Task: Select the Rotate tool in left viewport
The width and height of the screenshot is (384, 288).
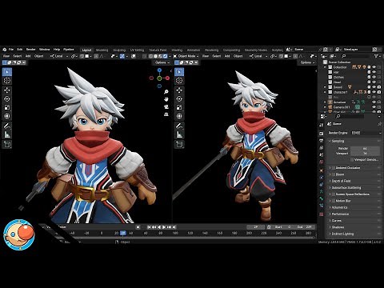Action: (x=7, y=98)
